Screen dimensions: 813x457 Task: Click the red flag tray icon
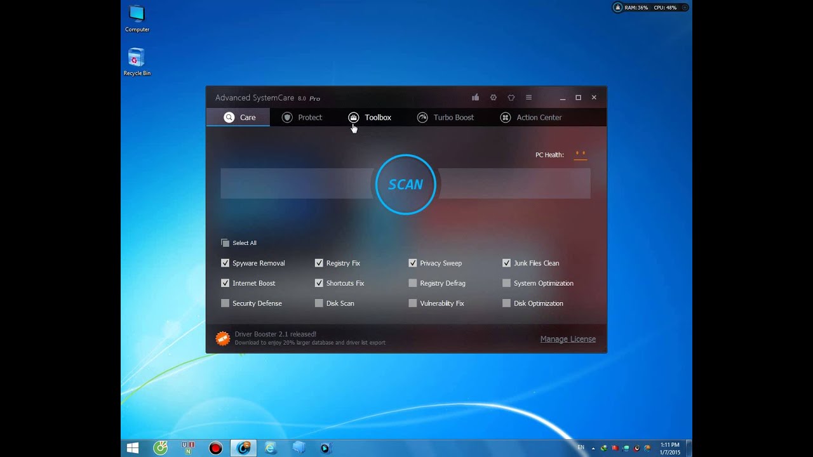click(x=614, y=448)
